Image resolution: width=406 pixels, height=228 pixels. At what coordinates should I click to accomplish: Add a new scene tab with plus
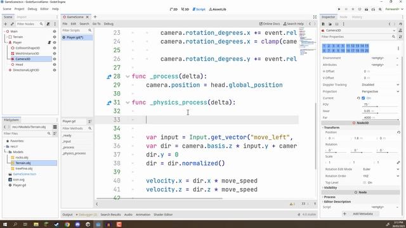[x=95, y=17]
